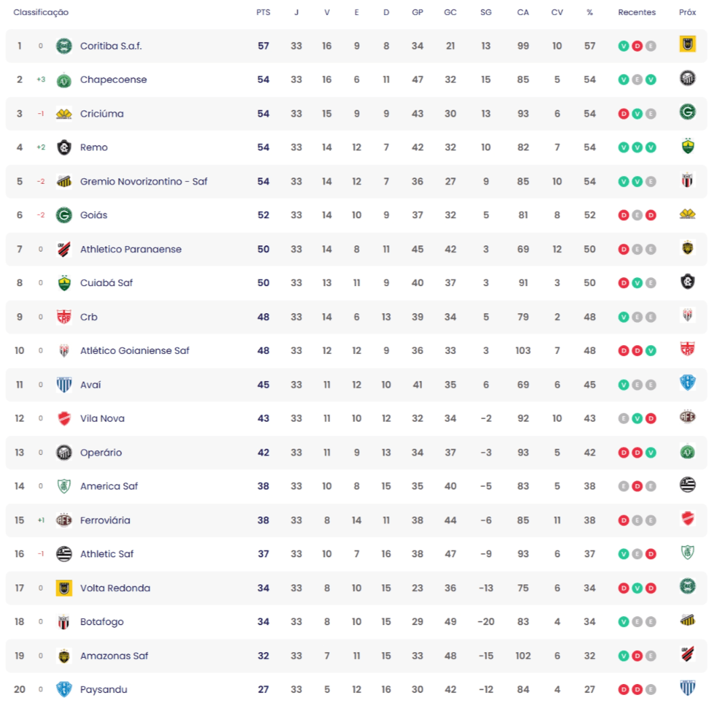Click Goiás's first red D result badge

coord(623,216)
